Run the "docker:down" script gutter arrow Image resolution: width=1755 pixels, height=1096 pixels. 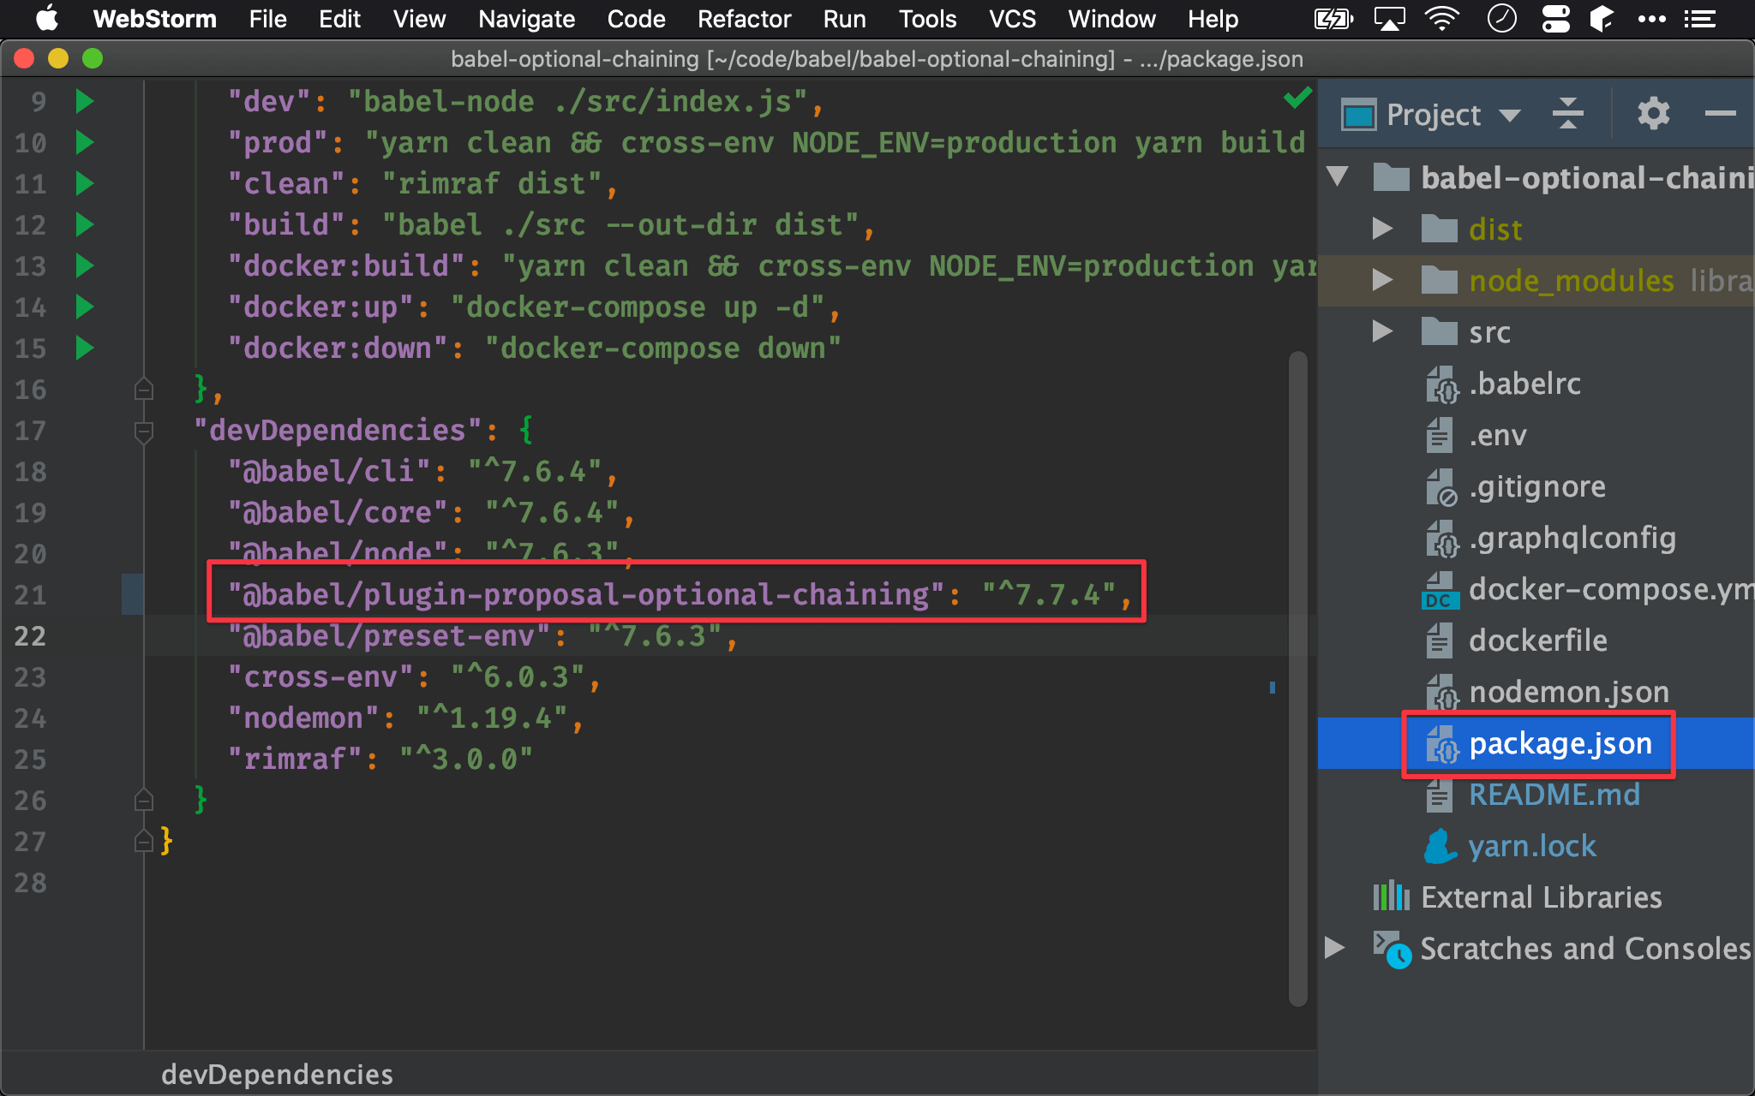(84, 348)
